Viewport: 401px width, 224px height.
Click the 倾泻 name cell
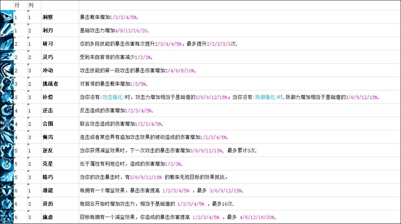coord(60,137)
